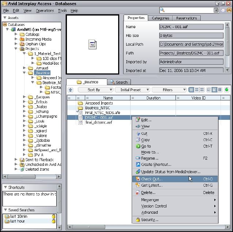Choose Check Out from context menu

coord(175,179)
